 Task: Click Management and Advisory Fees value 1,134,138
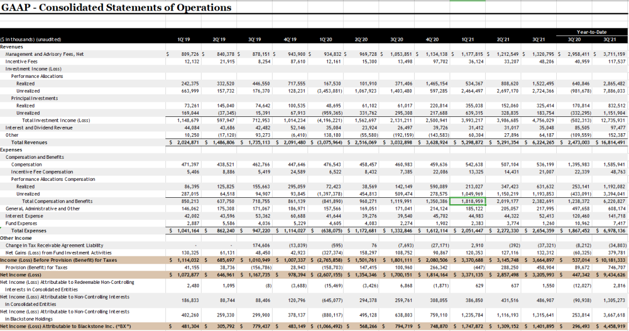point(437,54)
